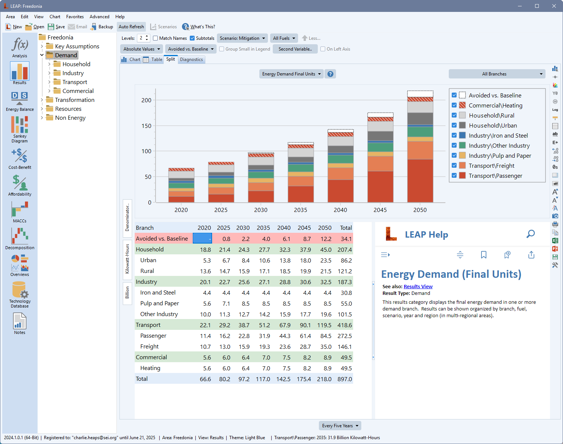563x444 pixels.
Task: Open the All Fuels dropdown
Action: click(284, 38)
